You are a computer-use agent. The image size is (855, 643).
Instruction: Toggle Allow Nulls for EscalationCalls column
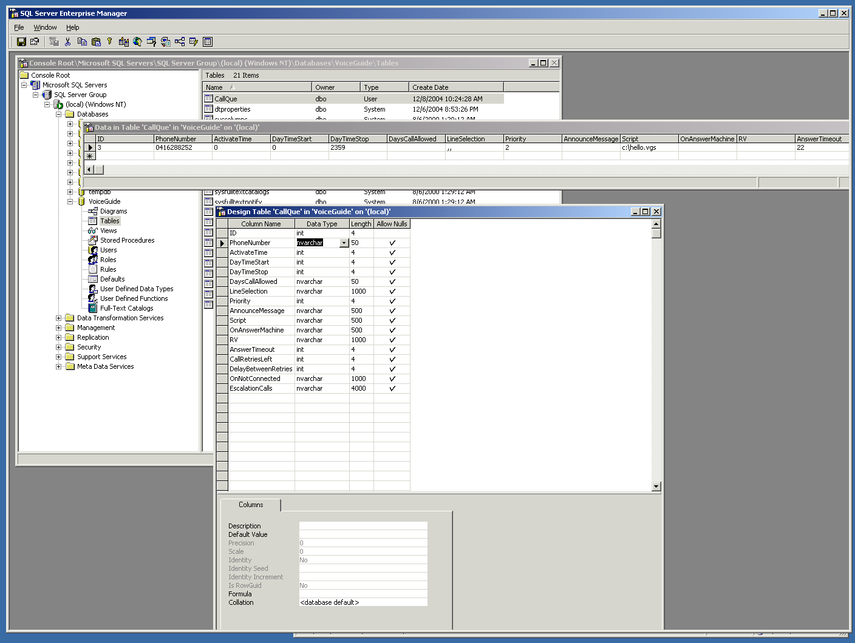pyautogui.click(x=392, y=388)
